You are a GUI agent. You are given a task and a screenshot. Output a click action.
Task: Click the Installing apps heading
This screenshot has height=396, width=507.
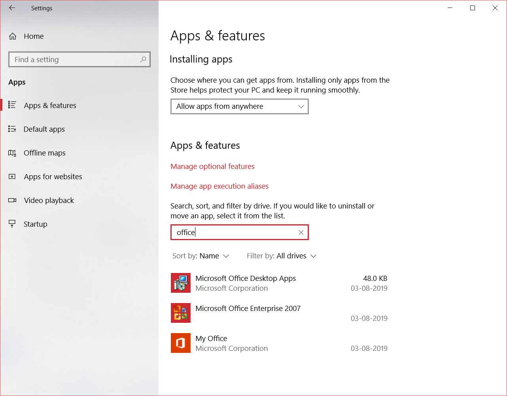coord(201,59)
